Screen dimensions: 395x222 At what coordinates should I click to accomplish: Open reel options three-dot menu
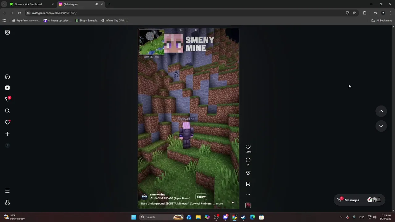pyautogui.click(x=248, y=195)
